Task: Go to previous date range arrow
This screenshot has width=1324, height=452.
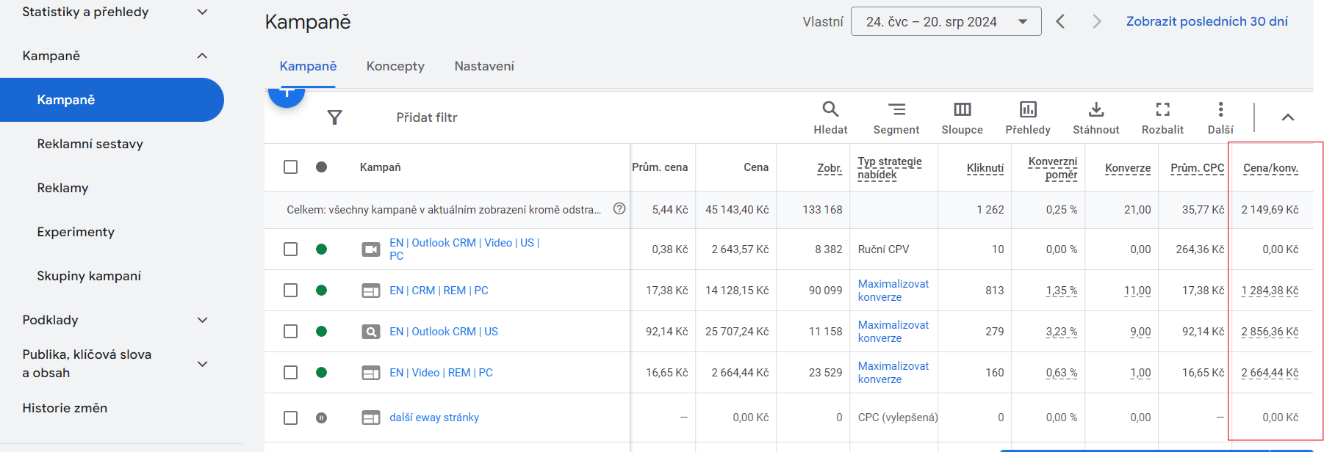Action: pos(1060,21)
